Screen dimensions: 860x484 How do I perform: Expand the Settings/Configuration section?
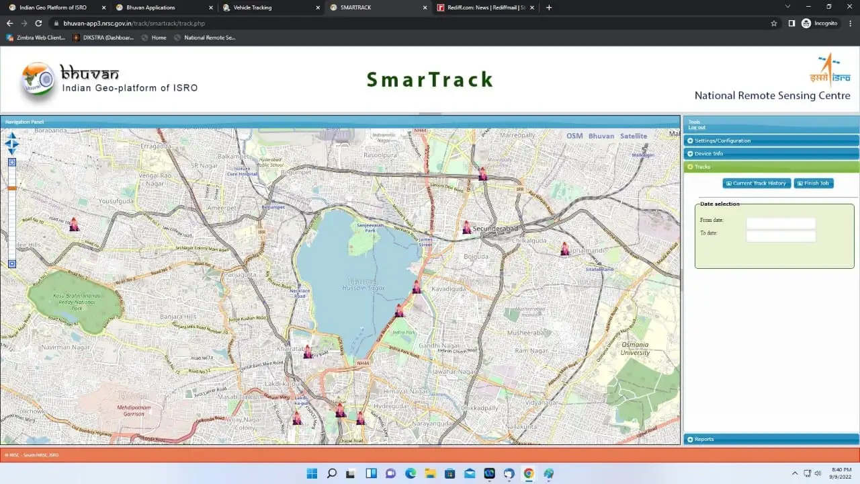(x=771, y=140)
